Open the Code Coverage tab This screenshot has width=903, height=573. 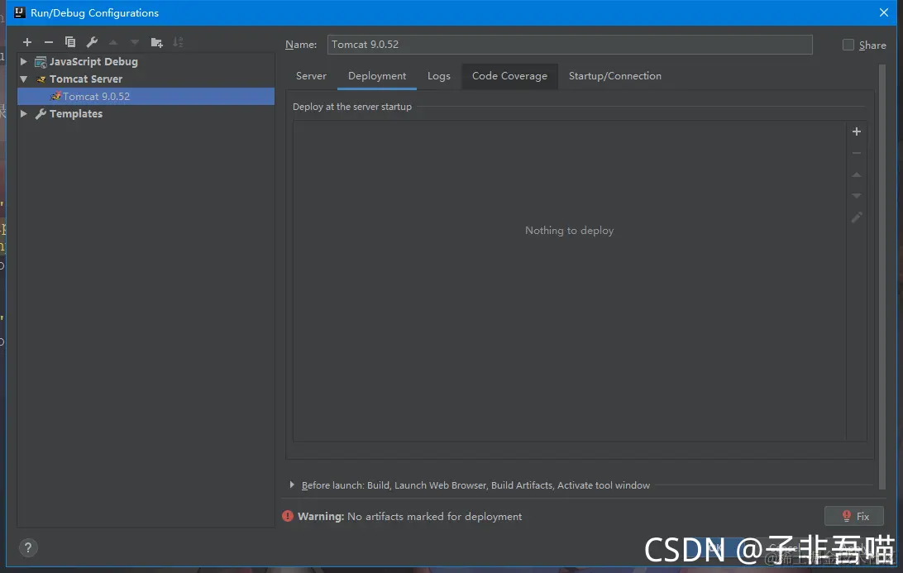tap(509, 76)
